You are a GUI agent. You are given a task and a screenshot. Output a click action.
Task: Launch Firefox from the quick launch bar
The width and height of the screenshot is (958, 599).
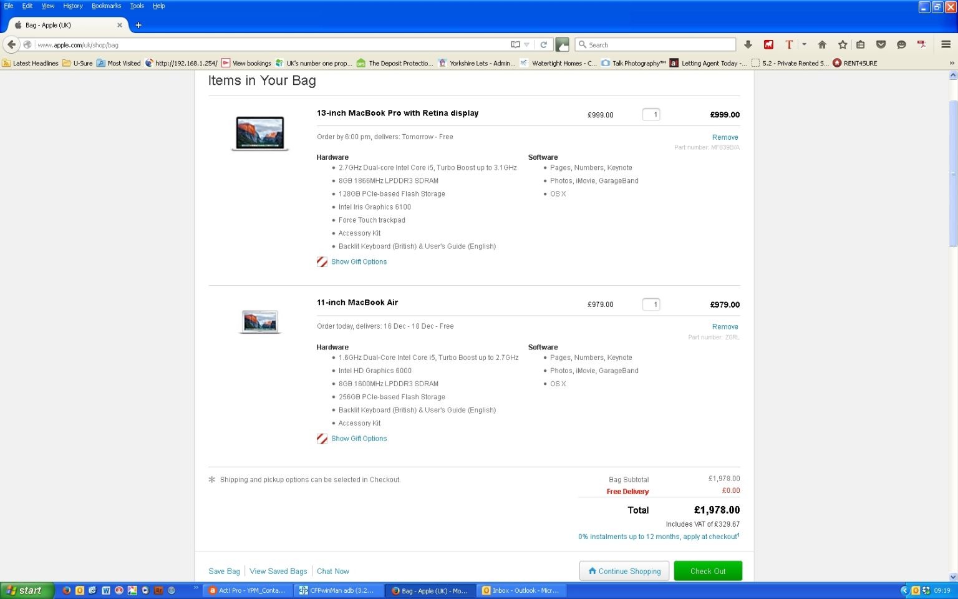(67, 590)
